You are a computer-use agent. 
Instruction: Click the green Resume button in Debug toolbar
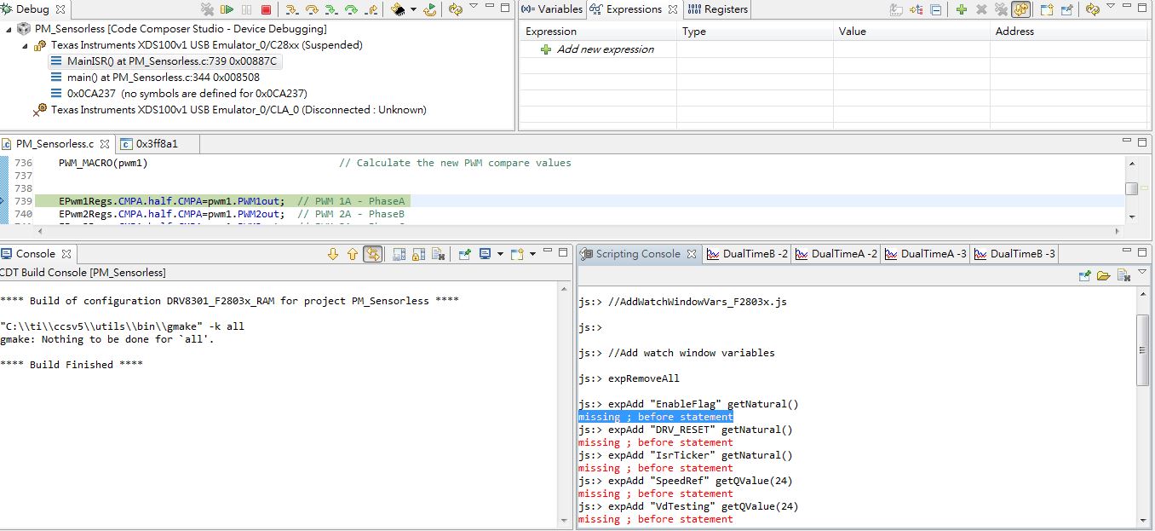[x=227, y=9]
